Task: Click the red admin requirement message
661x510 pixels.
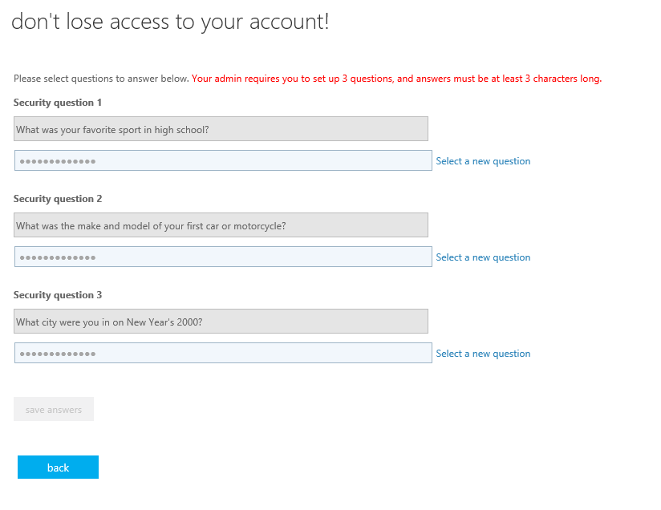Action: click(x=397, y=79)
